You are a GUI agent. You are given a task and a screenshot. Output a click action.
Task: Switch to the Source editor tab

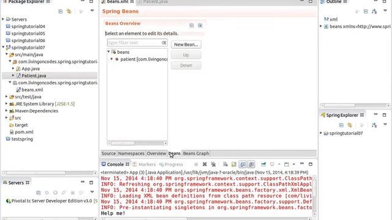tap(108, 153)
